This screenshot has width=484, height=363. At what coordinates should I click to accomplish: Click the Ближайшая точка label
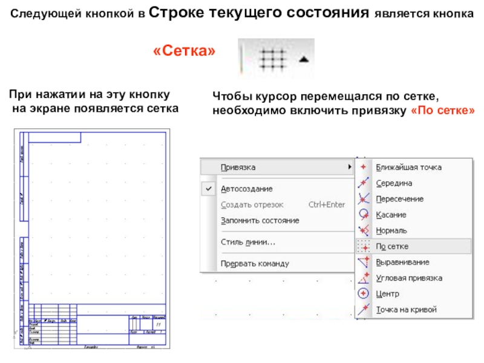(x=409, y=168)
